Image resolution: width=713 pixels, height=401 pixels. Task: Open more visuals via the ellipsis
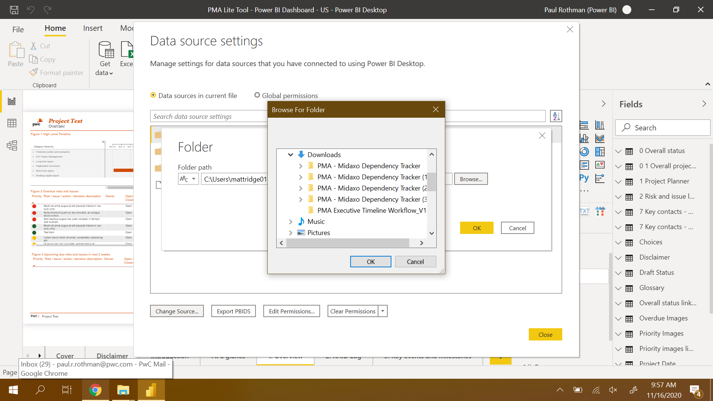coord(584,191)
